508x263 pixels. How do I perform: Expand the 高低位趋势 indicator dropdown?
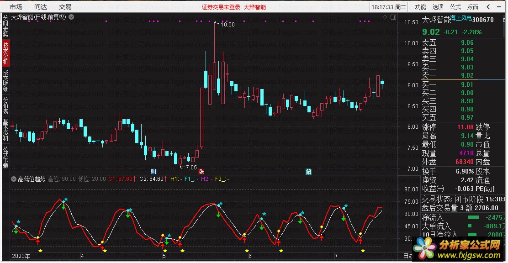pos(14,179)
